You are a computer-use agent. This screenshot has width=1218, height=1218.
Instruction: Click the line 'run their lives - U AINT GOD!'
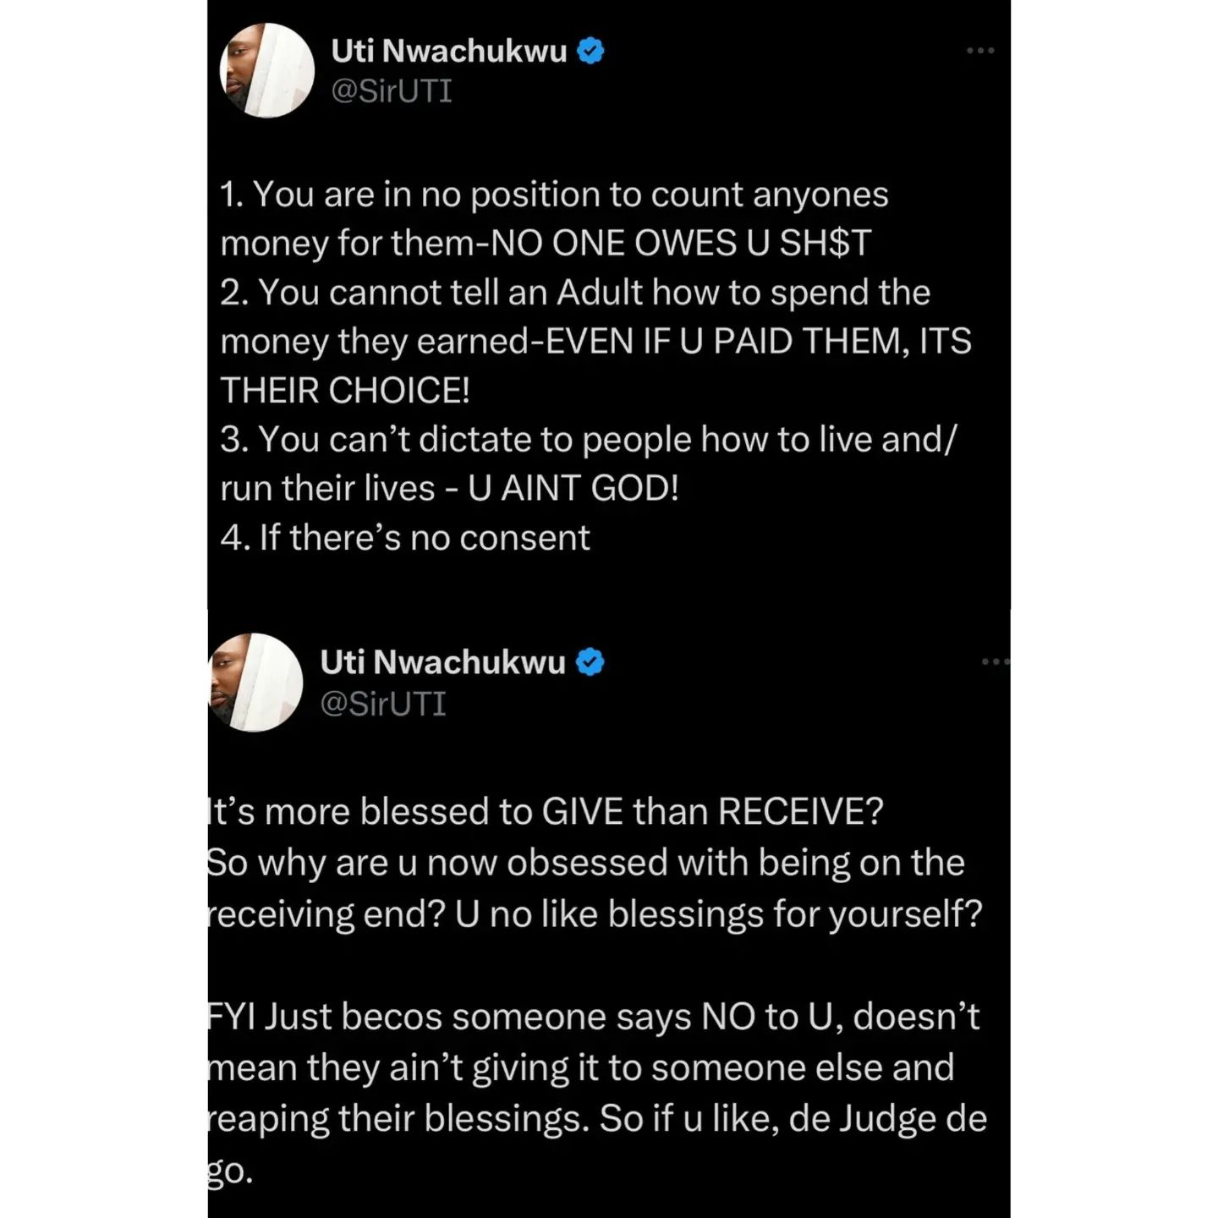(x=449, y=489)
